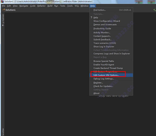156x136 pixels.
Task: Select Edit Custom VM Options
Action: pos(111,75)
